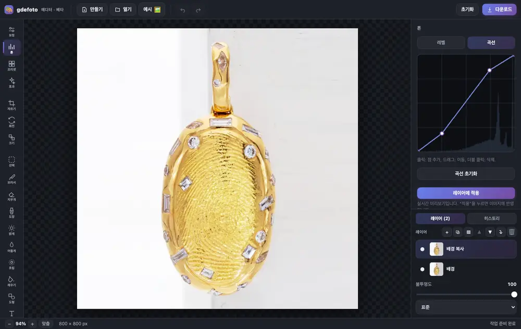Select the 지우개 eraser tool
This screenshot has width=521, height=329.
click(x=11, y=196)
